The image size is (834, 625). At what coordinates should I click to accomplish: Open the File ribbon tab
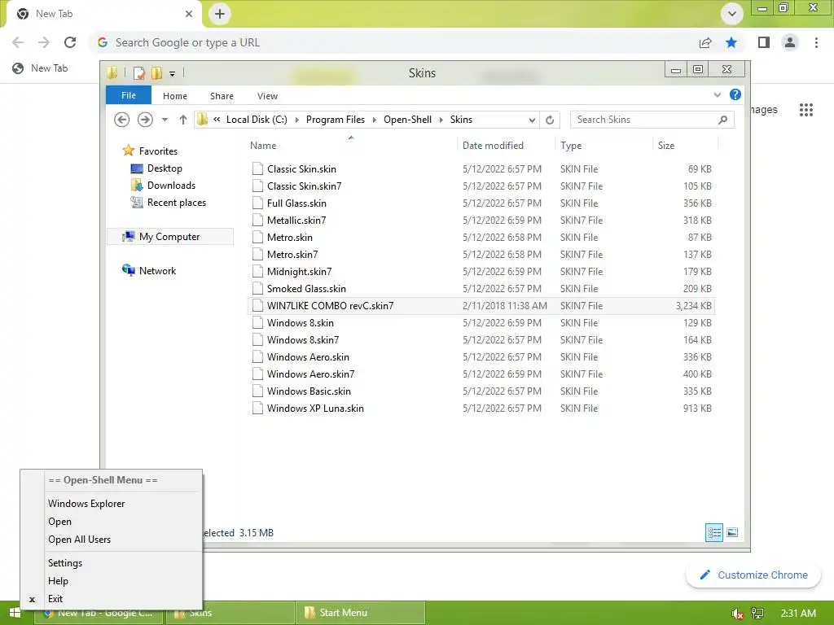[129, 95]
